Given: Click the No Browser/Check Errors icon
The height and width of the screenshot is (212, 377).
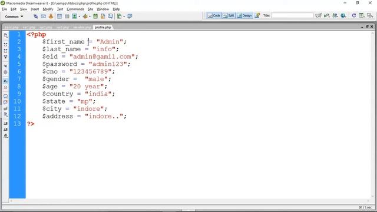Looking at the screenshot, I should 318,16.
